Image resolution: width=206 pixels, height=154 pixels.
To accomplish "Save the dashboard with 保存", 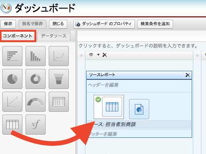I will tap(8, 24).
